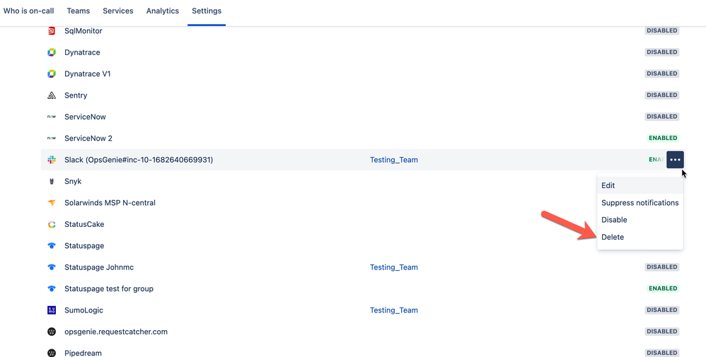Click ENABLED badge on Statuspage test for group
The height and width of the screenshot is (357, 706).
[x=663, y=288]
